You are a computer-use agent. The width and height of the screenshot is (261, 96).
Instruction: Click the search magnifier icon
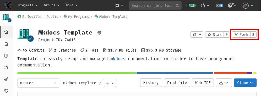click(177, 5)
